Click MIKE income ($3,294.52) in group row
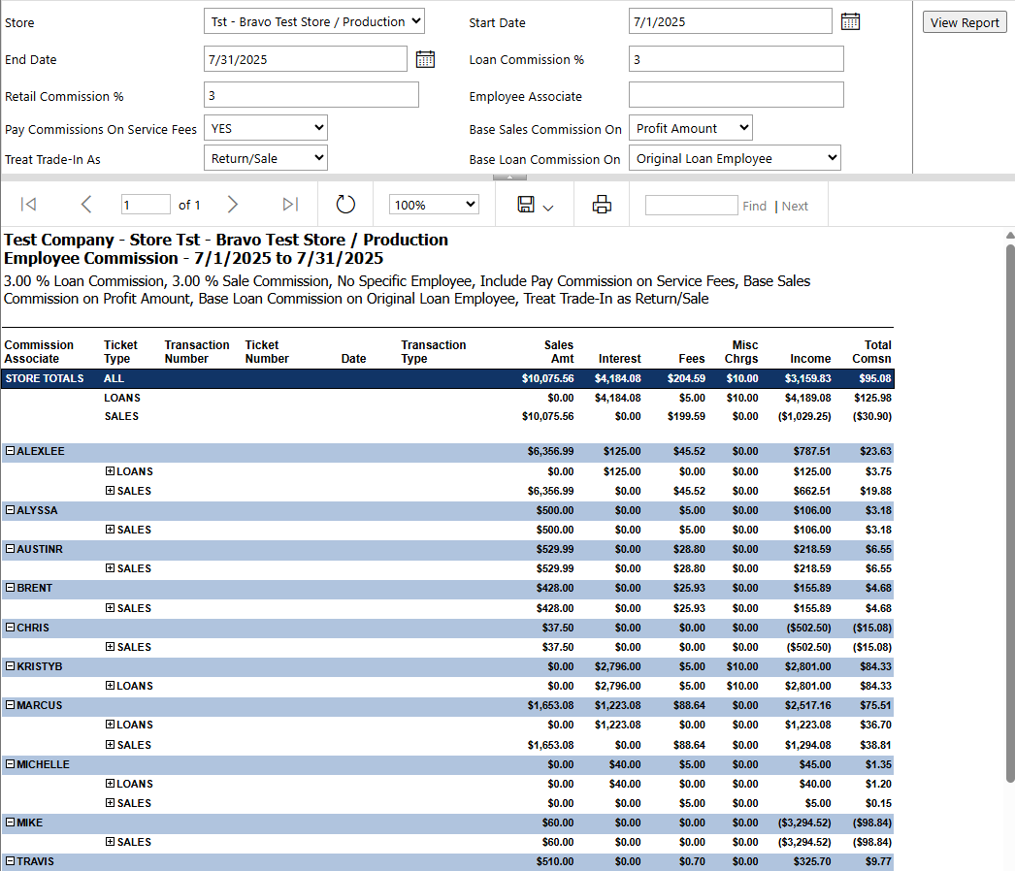Screen dimensions: 1015x871 click(x=804, y=823)
